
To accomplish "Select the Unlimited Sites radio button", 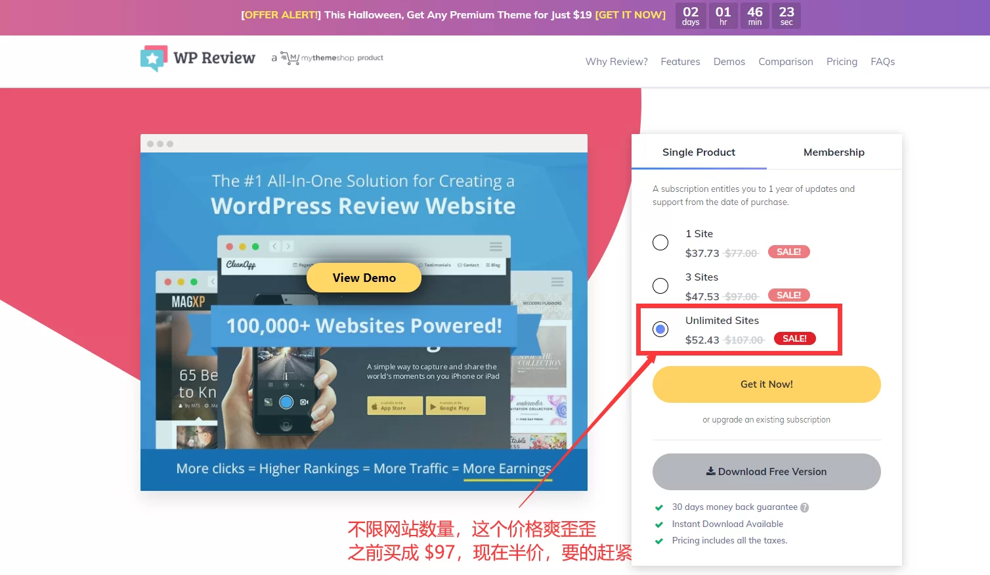I will pos(660,329).
